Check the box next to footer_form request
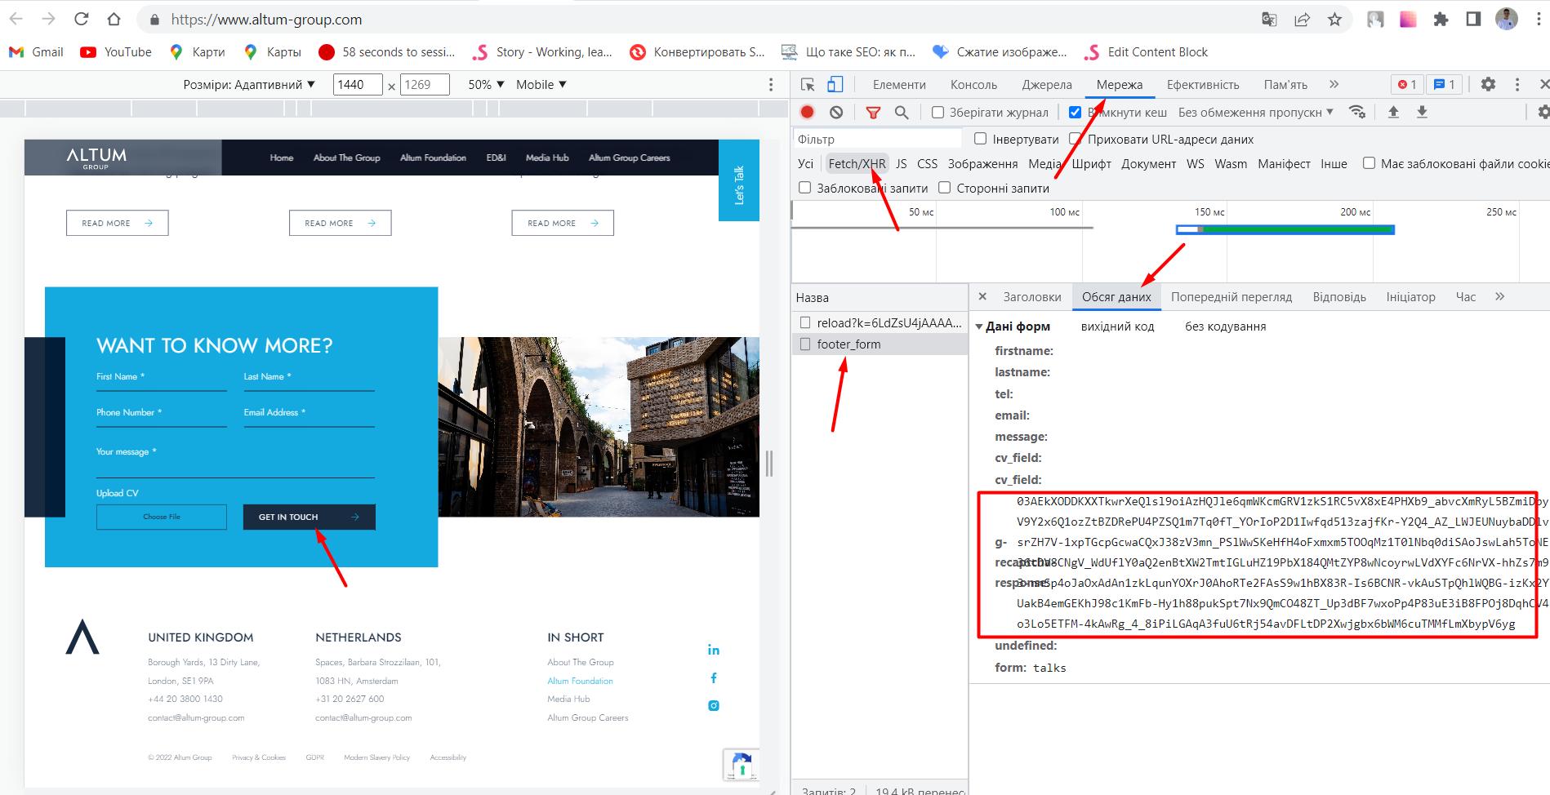Viewport: 1550px width, 795px height. (x=805, y=344)
